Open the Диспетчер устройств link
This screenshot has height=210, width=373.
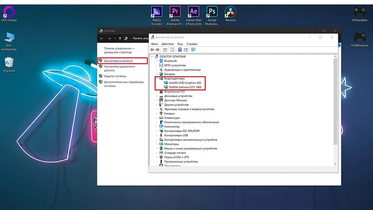tap(118, 61)
